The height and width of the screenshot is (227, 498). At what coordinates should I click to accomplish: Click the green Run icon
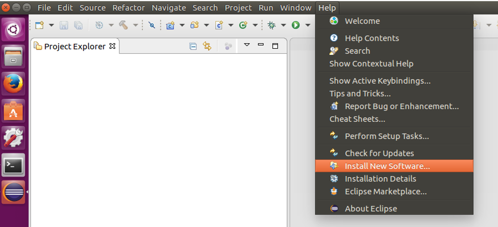point(295,25)
